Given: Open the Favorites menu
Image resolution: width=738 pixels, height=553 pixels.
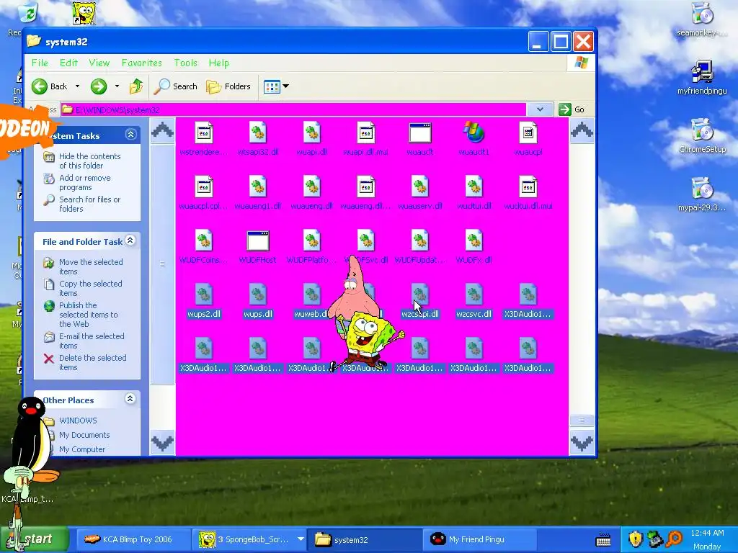Looking at the screenshot, I should (x=142, y=63).
